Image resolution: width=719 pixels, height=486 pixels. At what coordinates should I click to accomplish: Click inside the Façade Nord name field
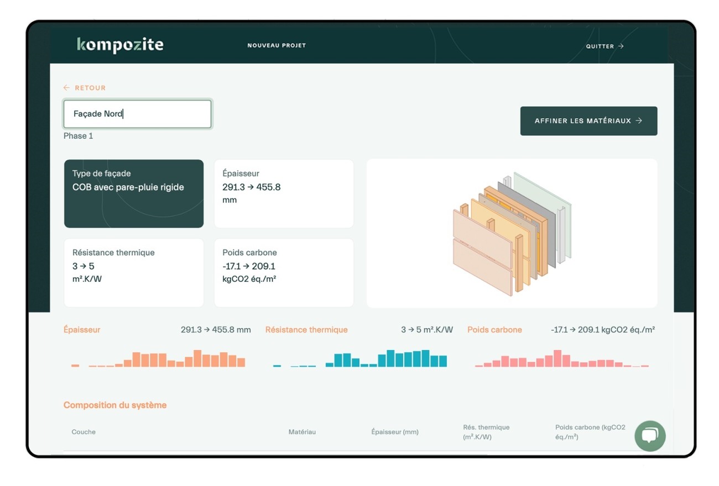pos(137,114)
